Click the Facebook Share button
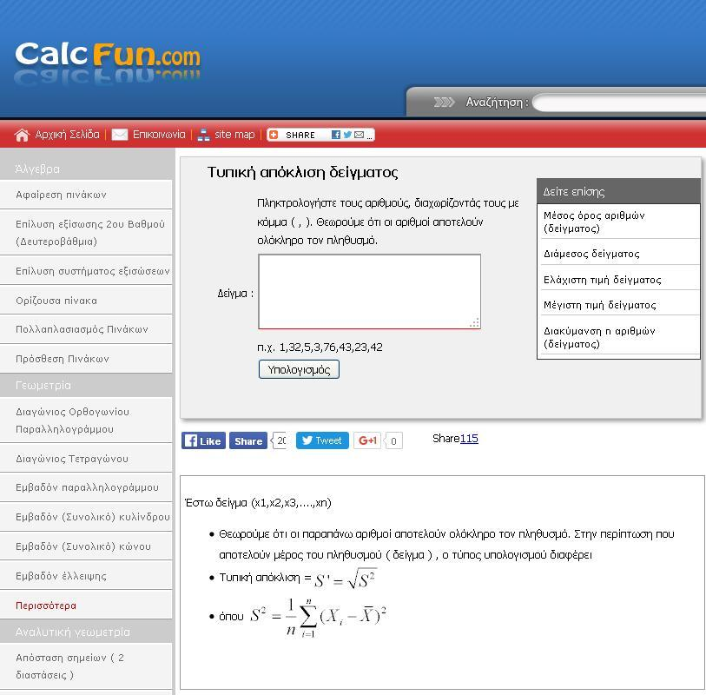The width and height of the screenshot is (706, 695). 248,440
